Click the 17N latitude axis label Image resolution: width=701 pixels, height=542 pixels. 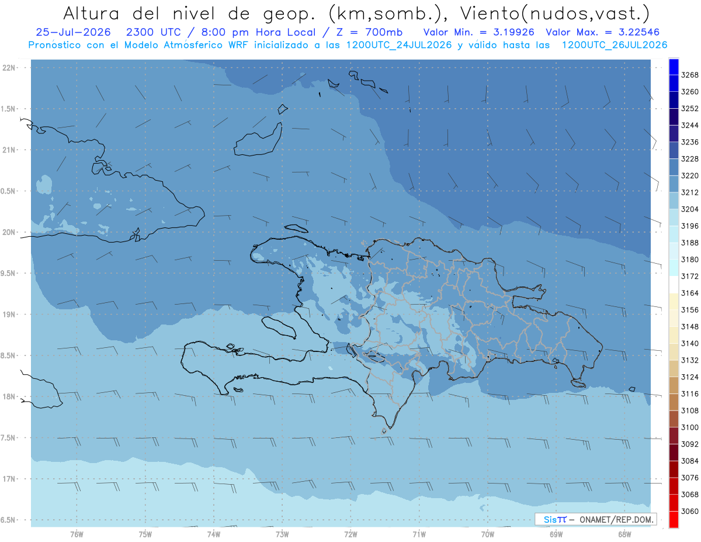point(9,479)
